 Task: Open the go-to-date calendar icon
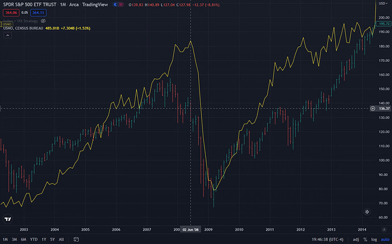tap(76, 239)
